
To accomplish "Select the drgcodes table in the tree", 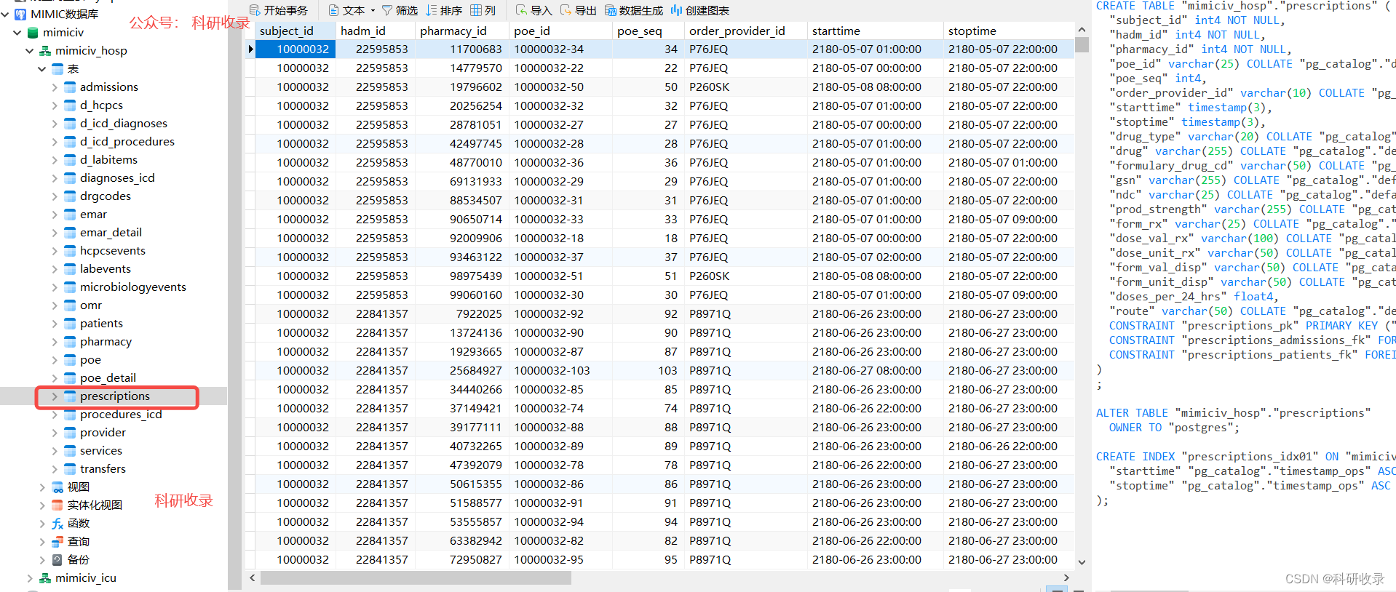I will [x=106, y=196].
